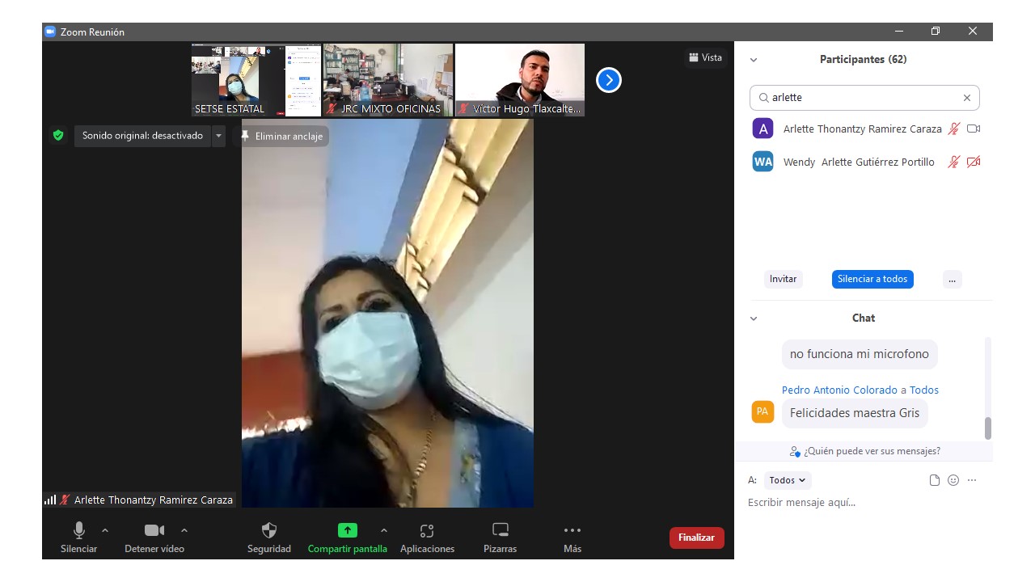Image resolution: width=1035 pixels, height=582 pixels.
Task: Toggle Arlette Thonantzy's video camera icon
Action: 974,129
